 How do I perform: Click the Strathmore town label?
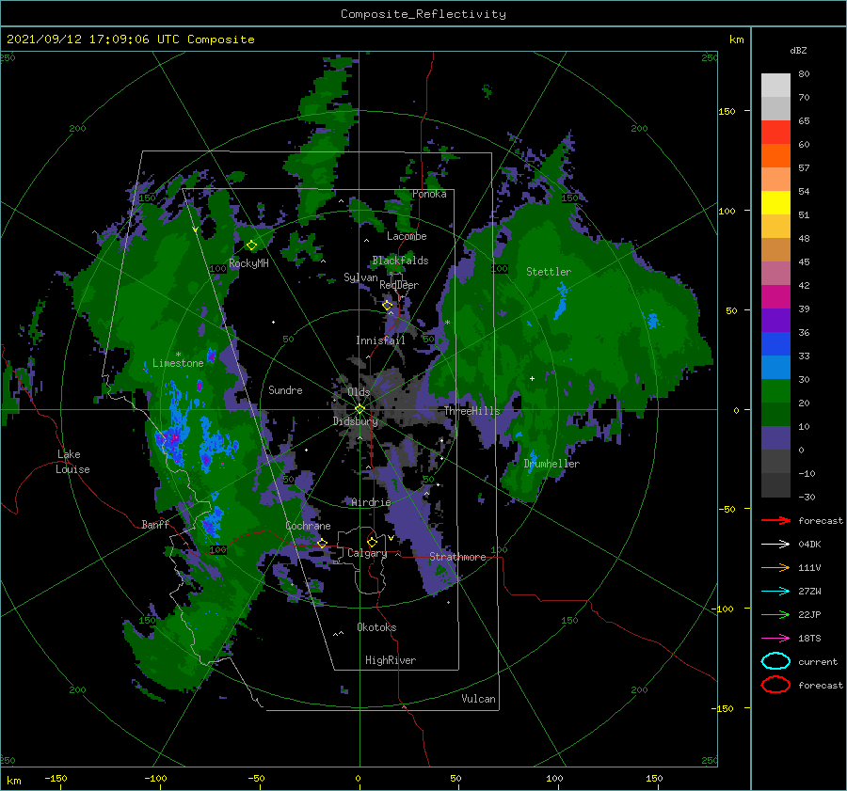click(457, 557)
